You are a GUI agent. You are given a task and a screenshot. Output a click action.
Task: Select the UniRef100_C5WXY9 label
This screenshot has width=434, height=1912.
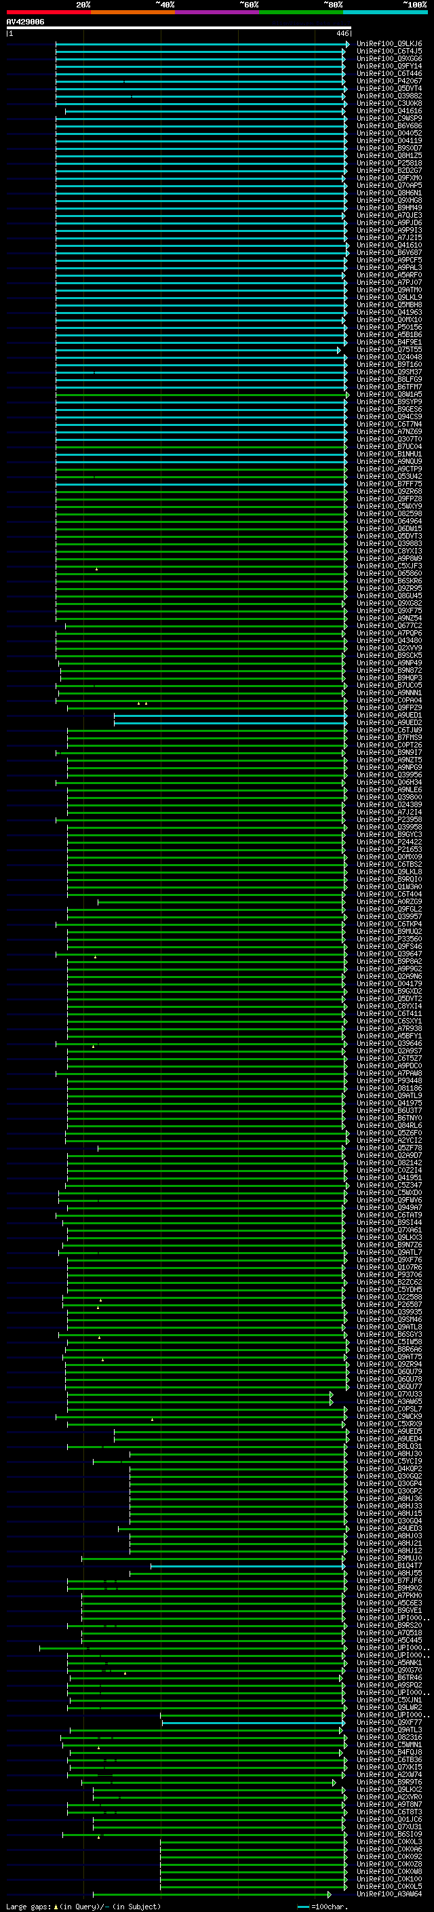tap(389, 506)
